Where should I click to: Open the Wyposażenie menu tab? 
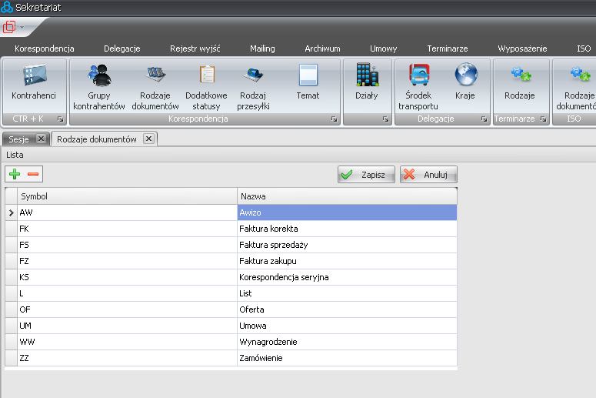pos(522,48)
